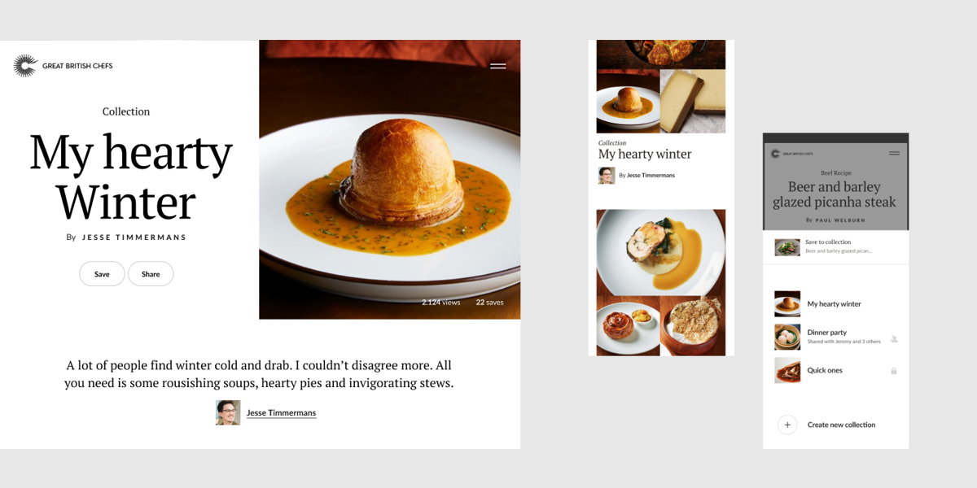Image resolution: width=977 pixels, height=488 pixels.
Task: Open the hamburger menu over pie photo
Action: tap(498, 66)
